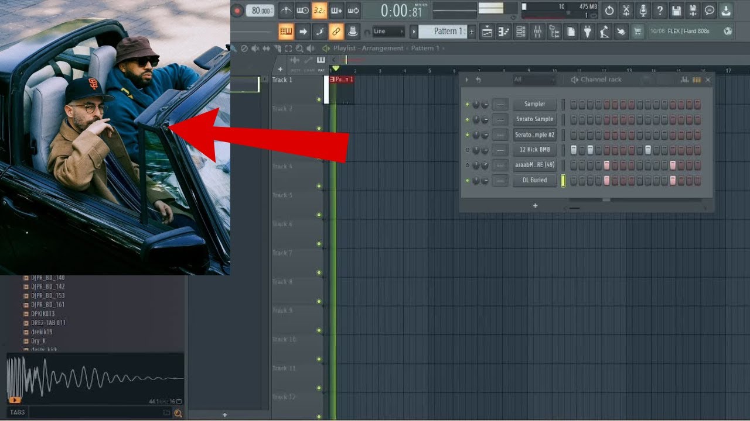Toggle the 3.2.1 countdown before recording

pos(319,11)
